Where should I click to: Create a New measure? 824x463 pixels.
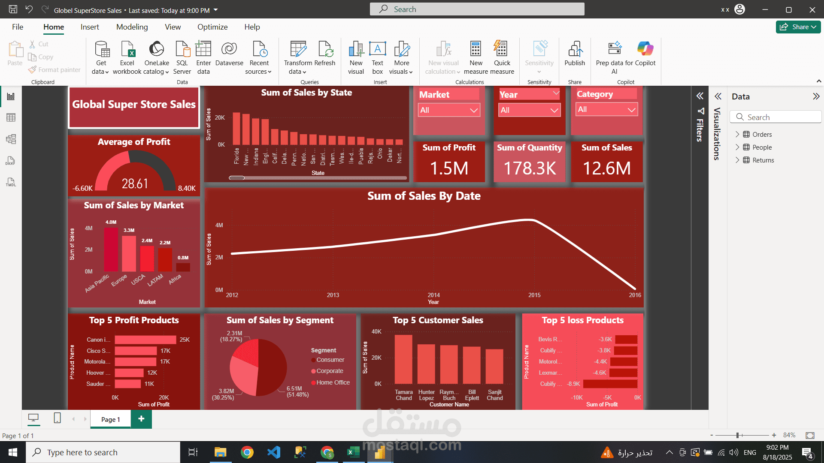(476, 58)
